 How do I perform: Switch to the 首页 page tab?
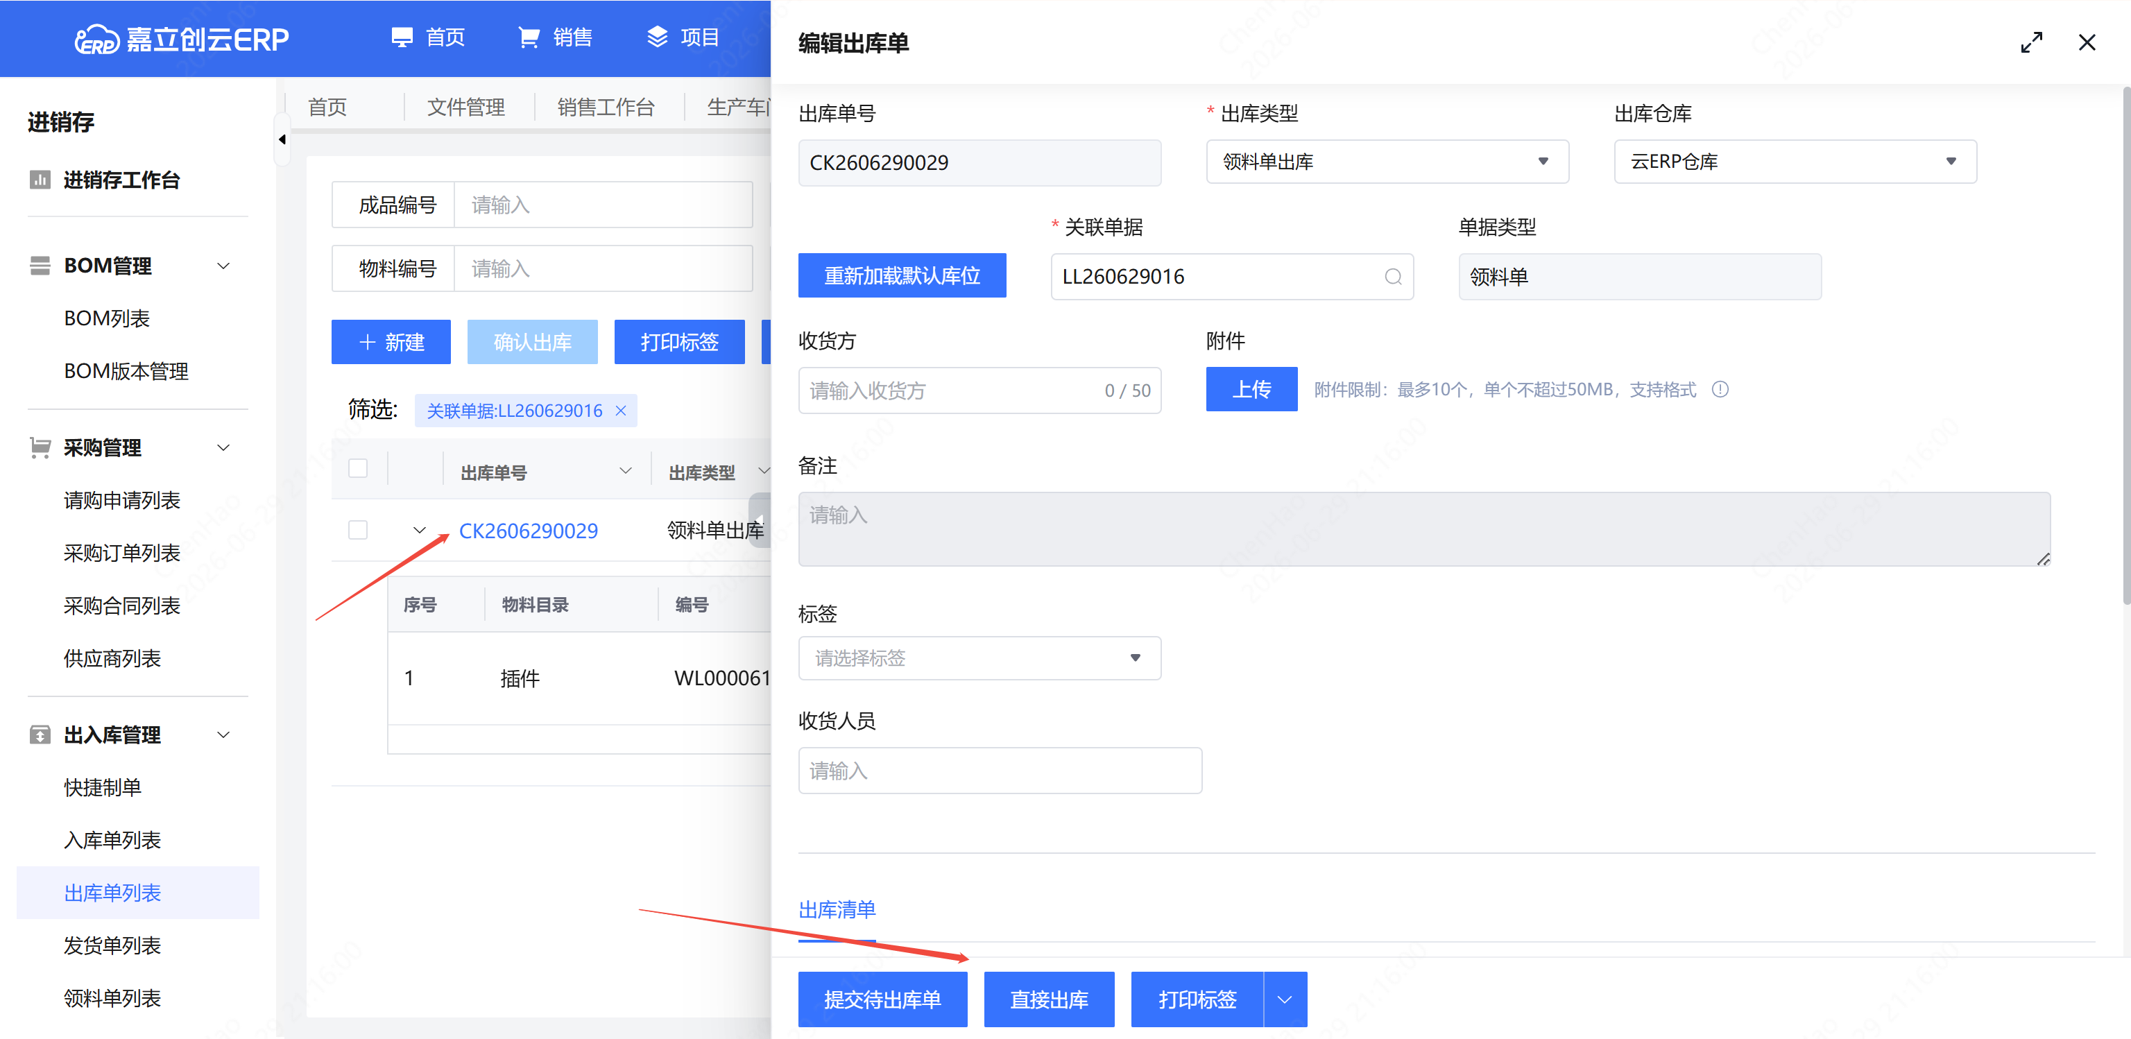click(327, 107)
